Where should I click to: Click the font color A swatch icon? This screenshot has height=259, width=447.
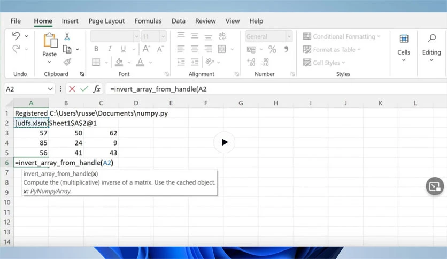pyautogui.click(x=140, y=62)
